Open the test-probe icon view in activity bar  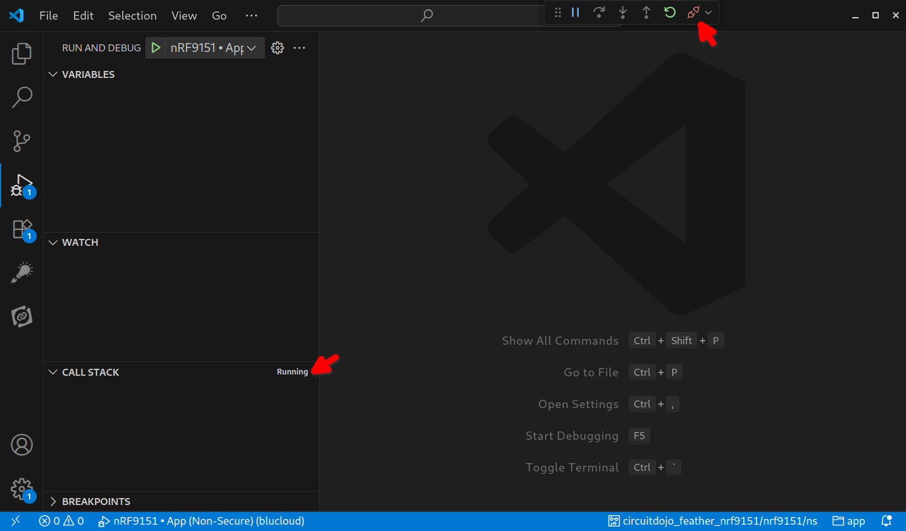coord(22,272)
